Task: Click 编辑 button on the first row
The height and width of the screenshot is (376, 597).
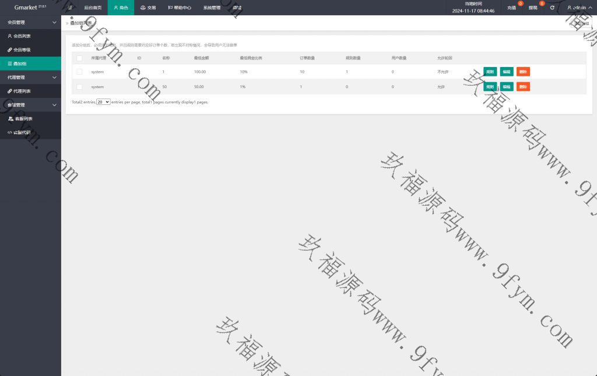Action: (507, 72)
